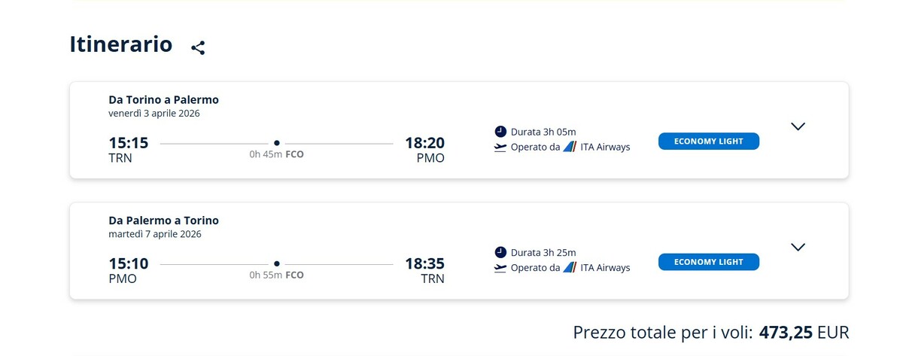Click the outbound ECONOMY LIGHT fare badge
The height and width of the screenshot is (356, 903).
coord(708,141)
